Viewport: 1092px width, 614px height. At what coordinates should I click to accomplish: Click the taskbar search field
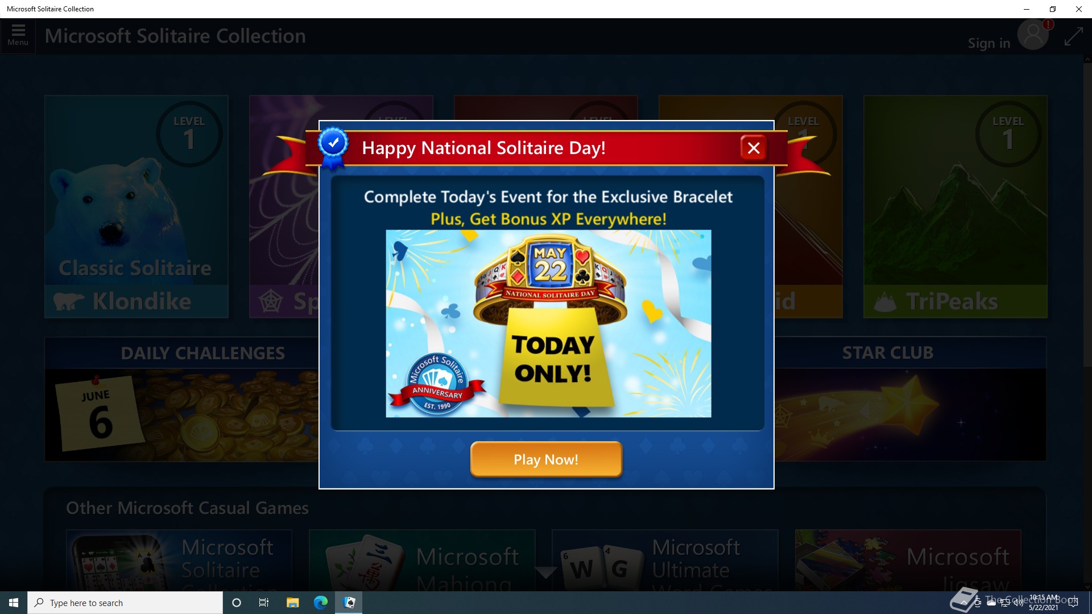tap(125, 603)
